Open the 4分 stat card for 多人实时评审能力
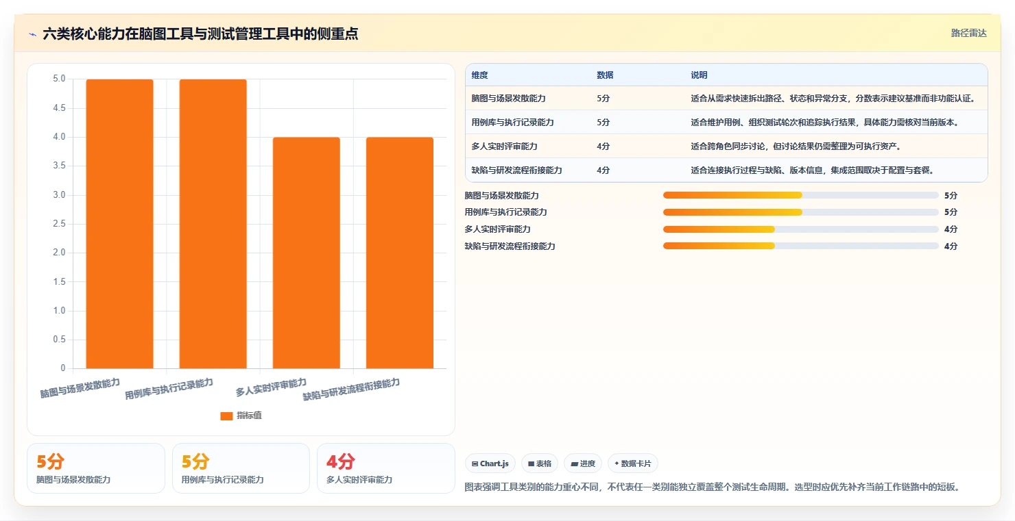 point(386,468)
